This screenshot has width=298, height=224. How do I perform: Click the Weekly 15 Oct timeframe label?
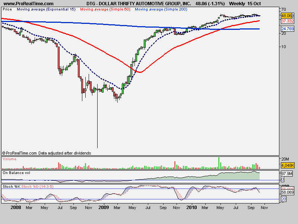[245, 4]
